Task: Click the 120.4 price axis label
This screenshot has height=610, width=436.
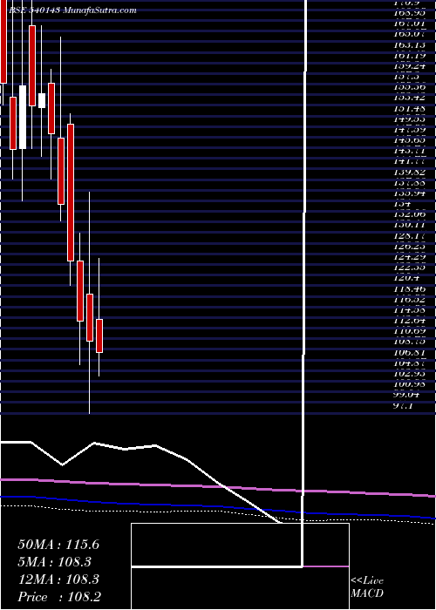Action: pyautogui.click(x=406, y=278)
